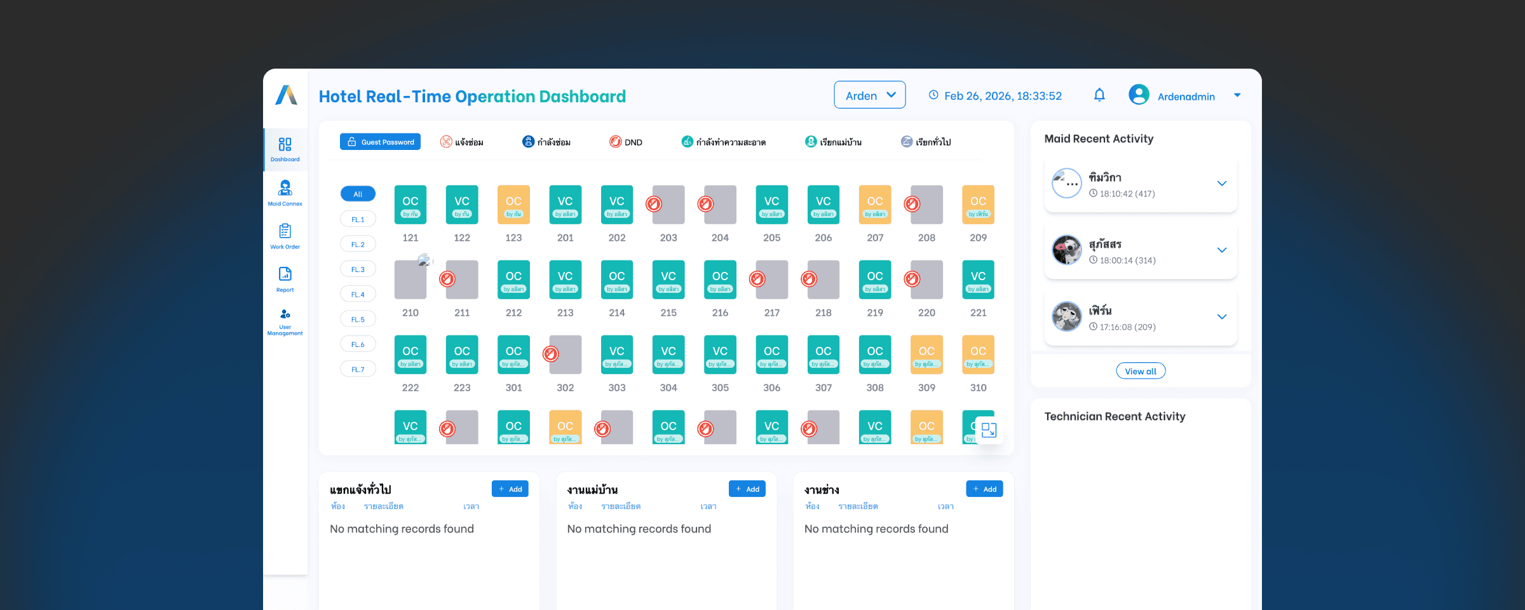Filter rooms by FL.6
This screenshot has width=1525, height=610.
pyautogui.click(x=358, y=344)
